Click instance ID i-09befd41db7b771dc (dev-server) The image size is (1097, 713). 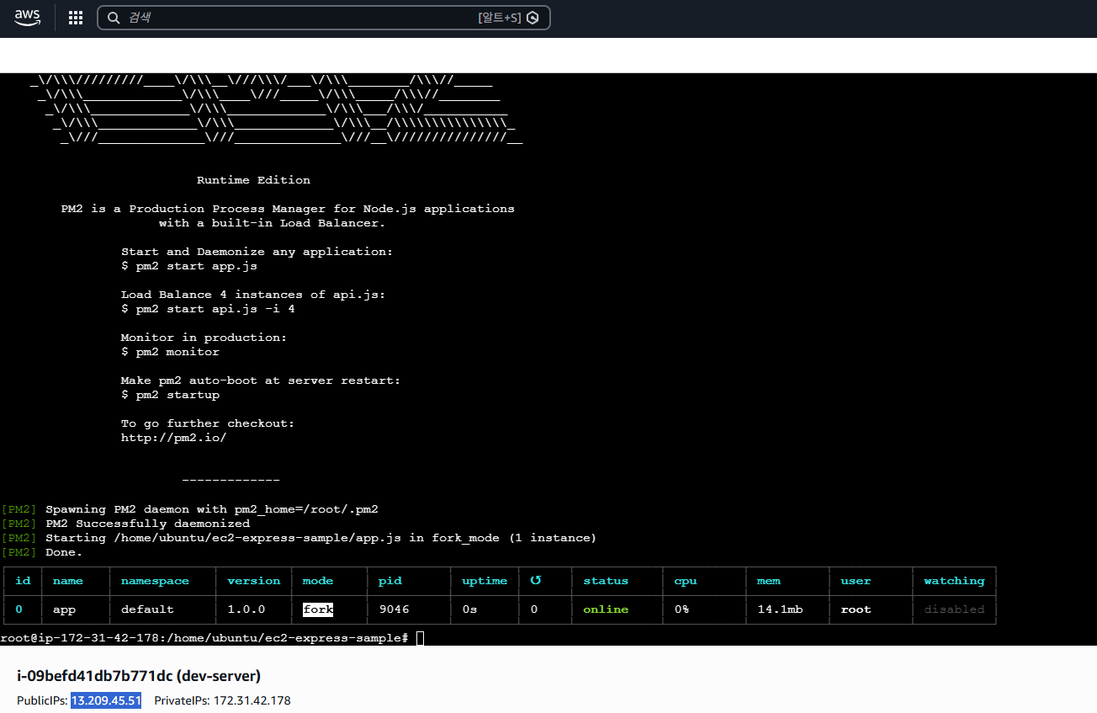139,676
